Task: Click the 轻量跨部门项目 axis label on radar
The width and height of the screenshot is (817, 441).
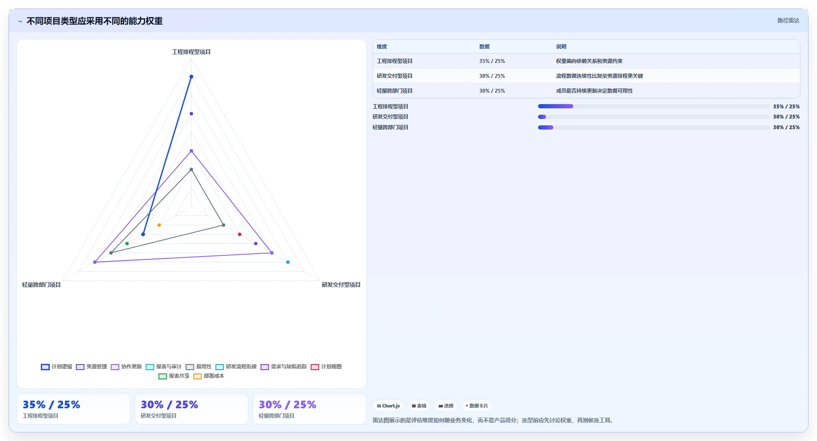Action: pos(41,285)
